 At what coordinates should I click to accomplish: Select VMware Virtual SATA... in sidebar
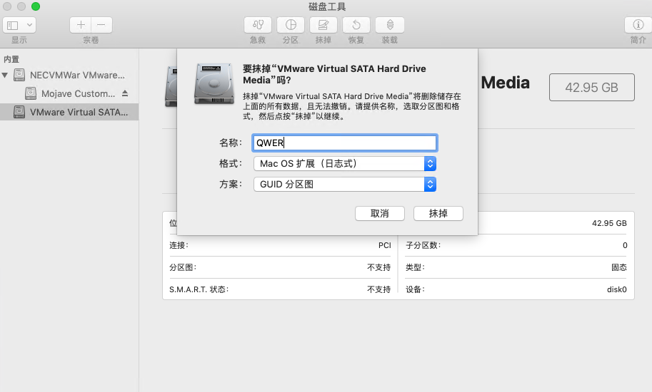coord(69,112)
